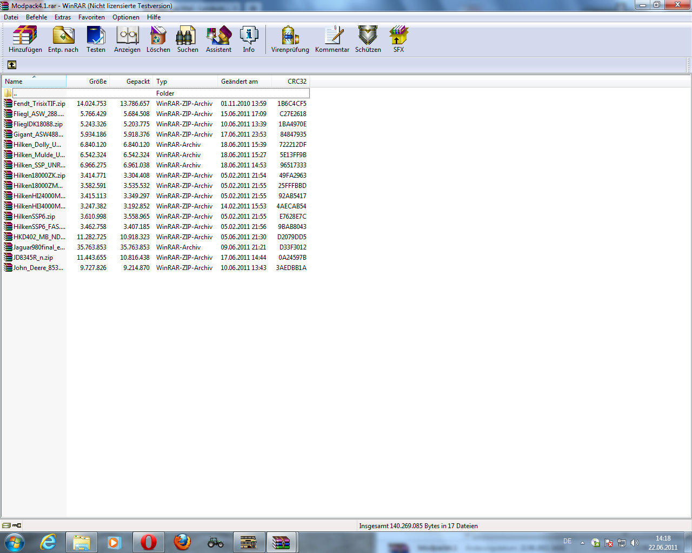Sort by the CRC32 column header
This screenshot has width=692, height=553.
pos(290,82)
